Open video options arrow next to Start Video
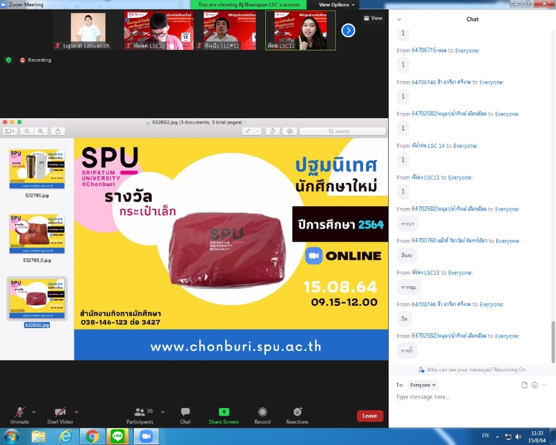This screenshot has width=556, height=445. click(x=76, y=412)
